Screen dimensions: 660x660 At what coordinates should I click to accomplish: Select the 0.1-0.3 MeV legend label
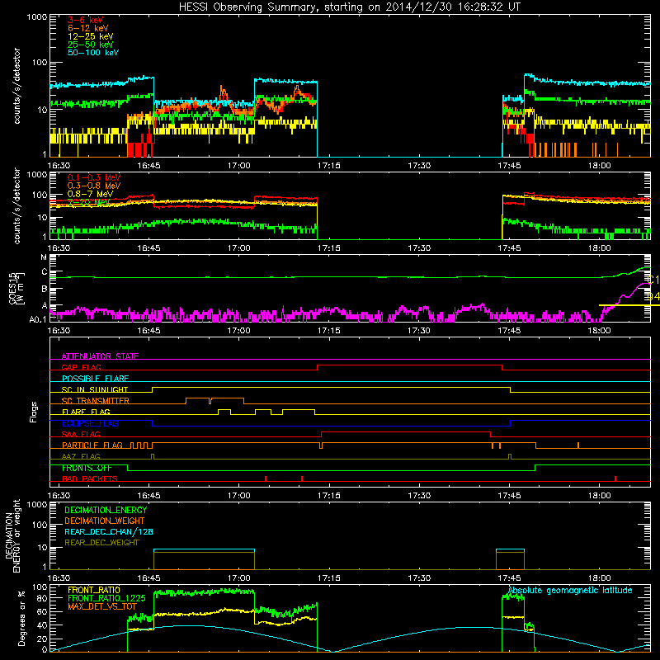(x=94, y=177)
